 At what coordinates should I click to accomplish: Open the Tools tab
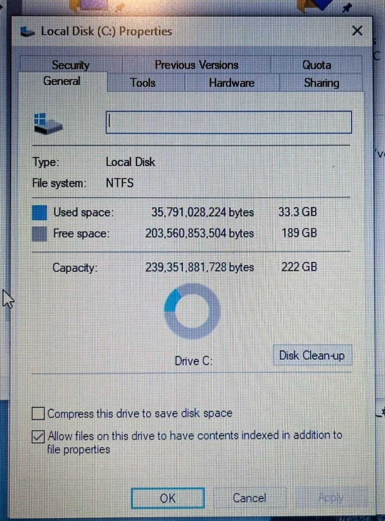click(143, 82)
